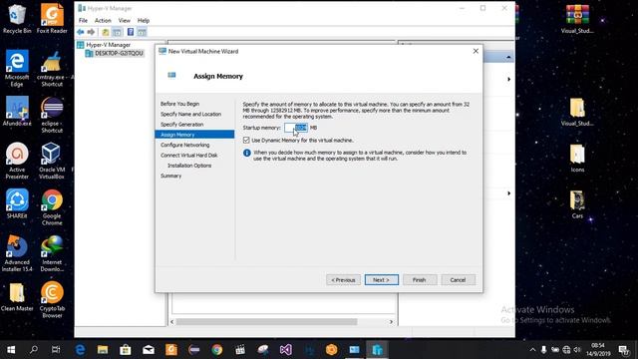Open Mail app from the taskbar

tap(149, 349)
